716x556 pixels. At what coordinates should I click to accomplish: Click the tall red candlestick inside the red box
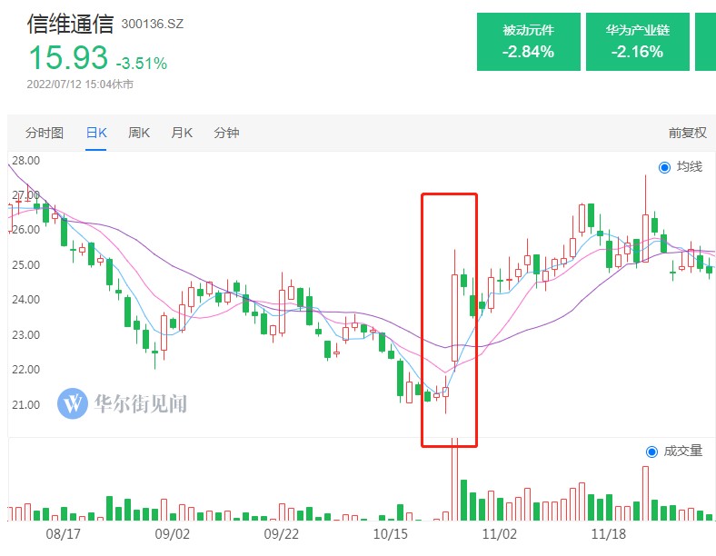[455, 318]
